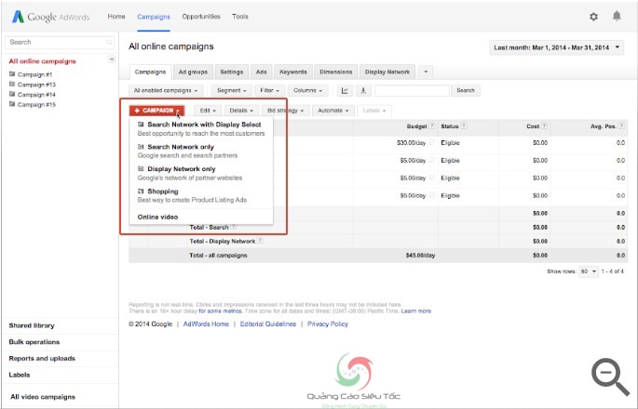
Task: Open All video campaigns in sidebar
Action: coord(43,397)
